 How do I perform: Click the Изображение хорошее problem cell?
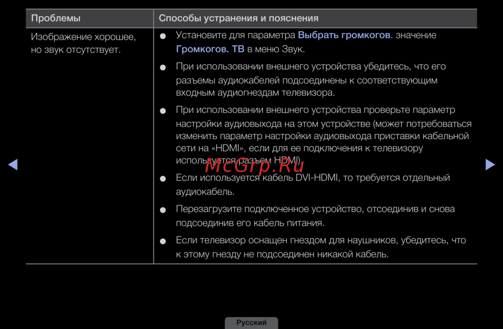[x=83, y=43]
